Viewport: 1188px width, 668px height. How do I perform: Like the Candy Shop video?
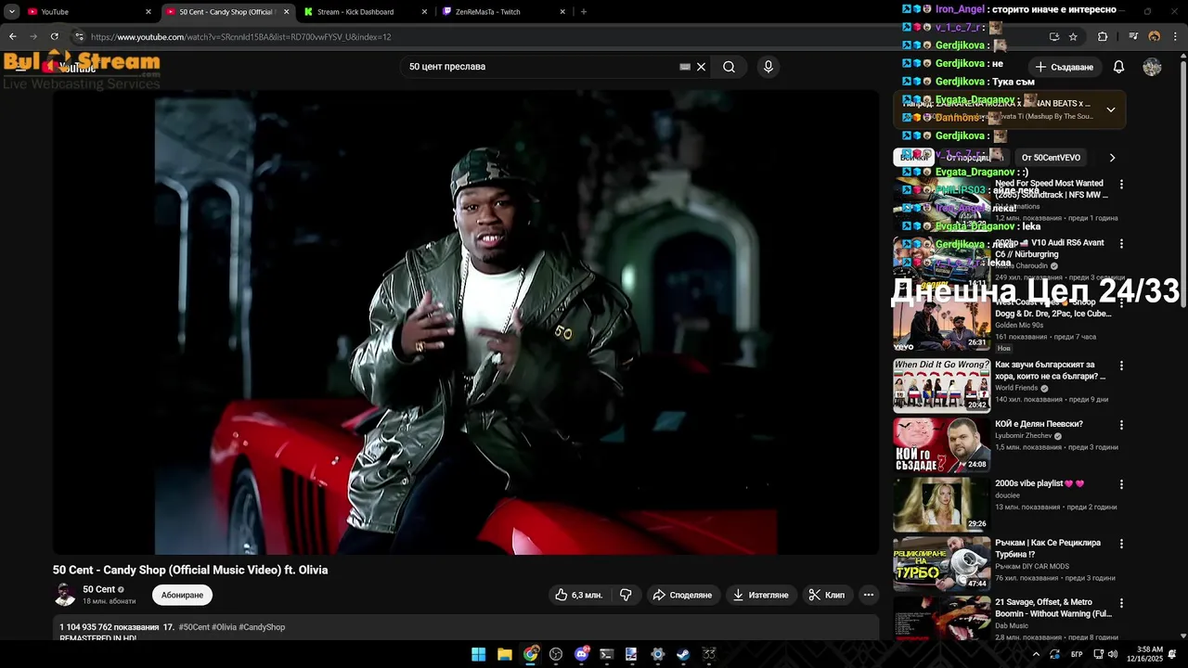pos(579,595)
